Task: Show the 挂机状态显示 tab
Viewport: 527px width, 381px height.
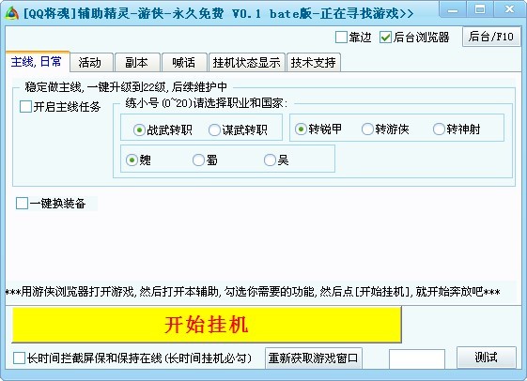Action: tap(247, 63)
